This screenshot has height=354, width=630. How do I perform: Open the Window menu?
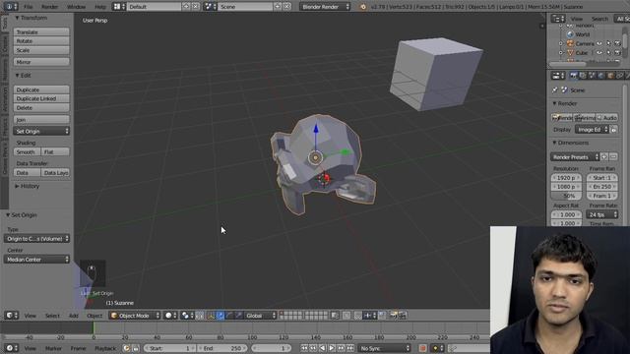click(x=76, y=7)
